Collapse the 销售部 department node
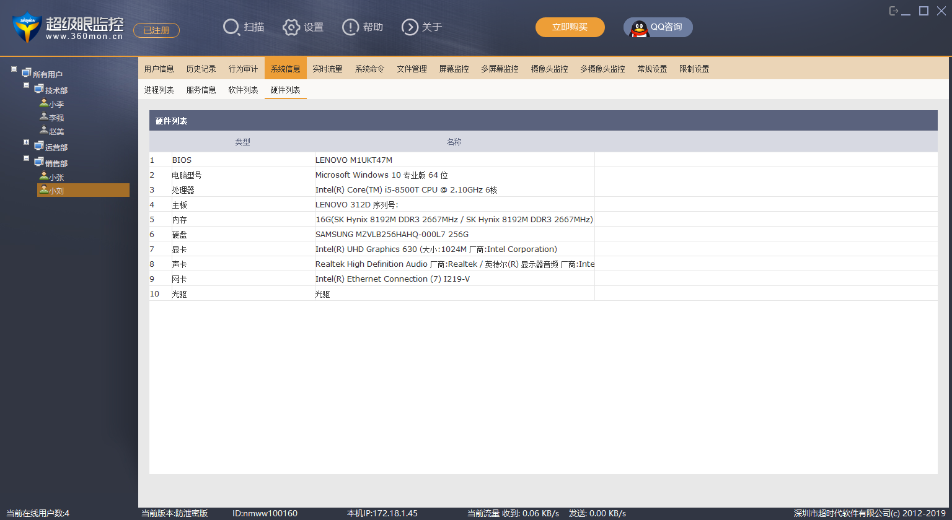Screen dimensions: 952x520 point(27,158)
